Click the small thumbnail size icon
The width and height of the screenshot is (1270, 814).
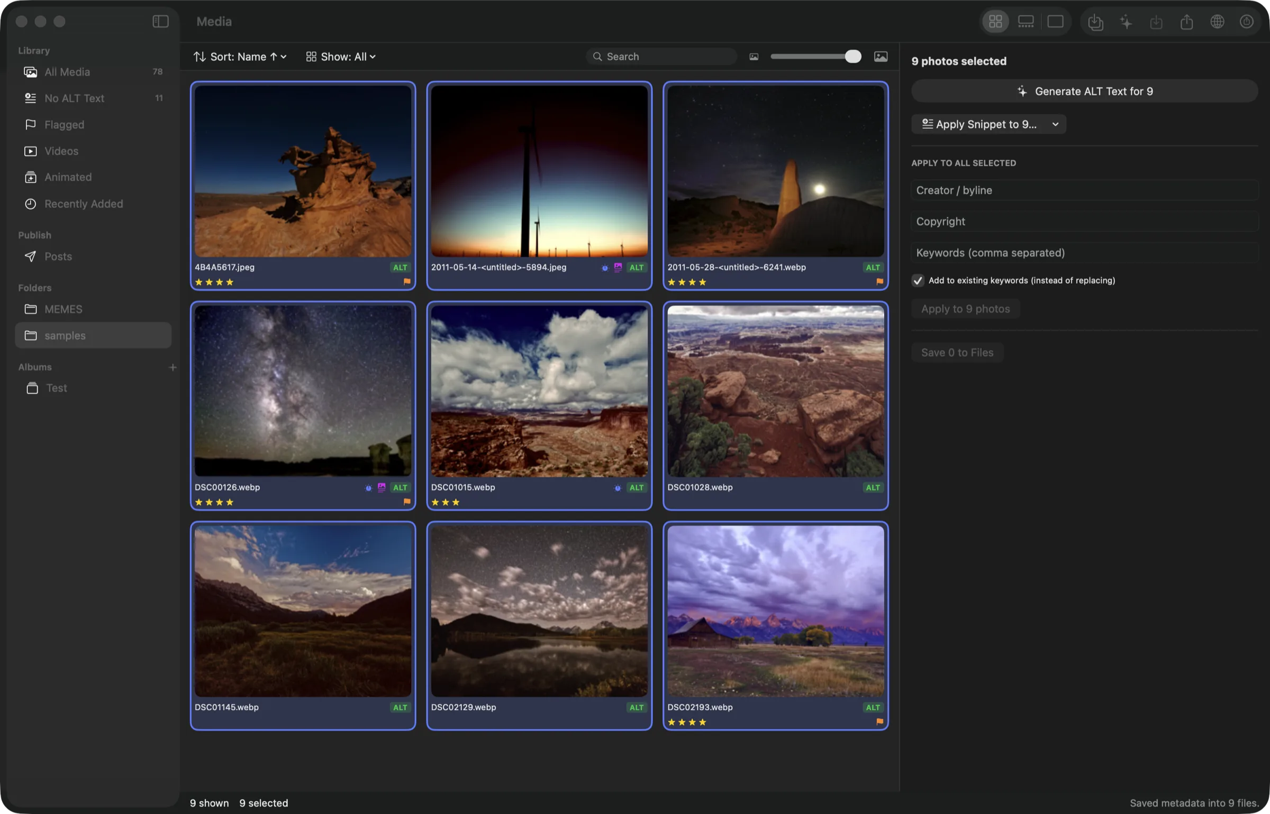754,57
